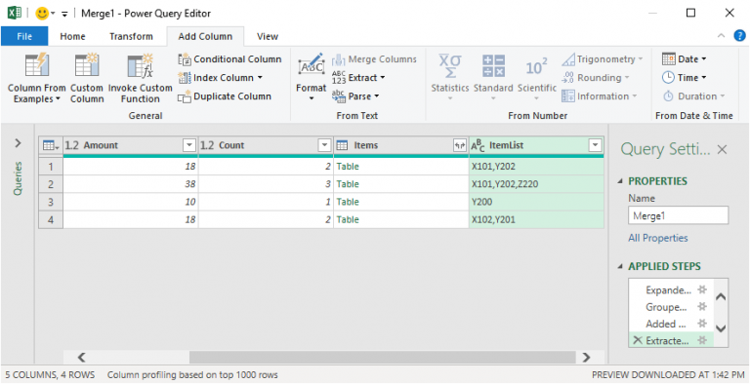
Task: Expand the Queries pane chevron
Action: click(18, 143)
